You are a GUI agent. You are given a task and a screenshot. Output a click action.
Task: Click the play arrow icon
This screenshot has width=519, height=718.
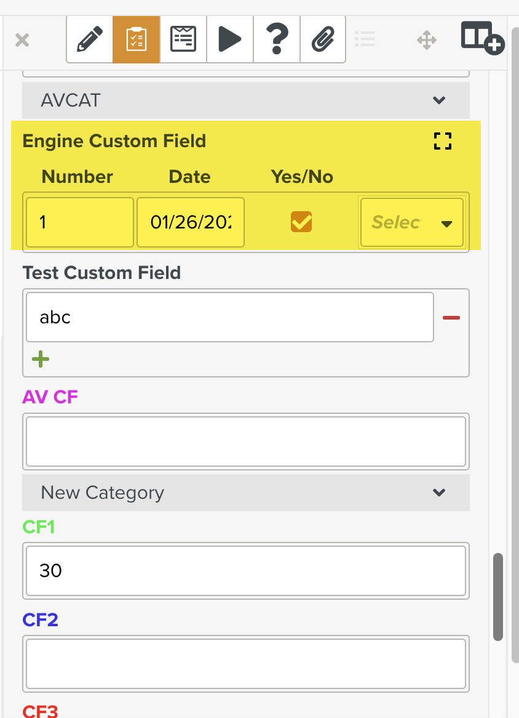[x=230, y=40]
